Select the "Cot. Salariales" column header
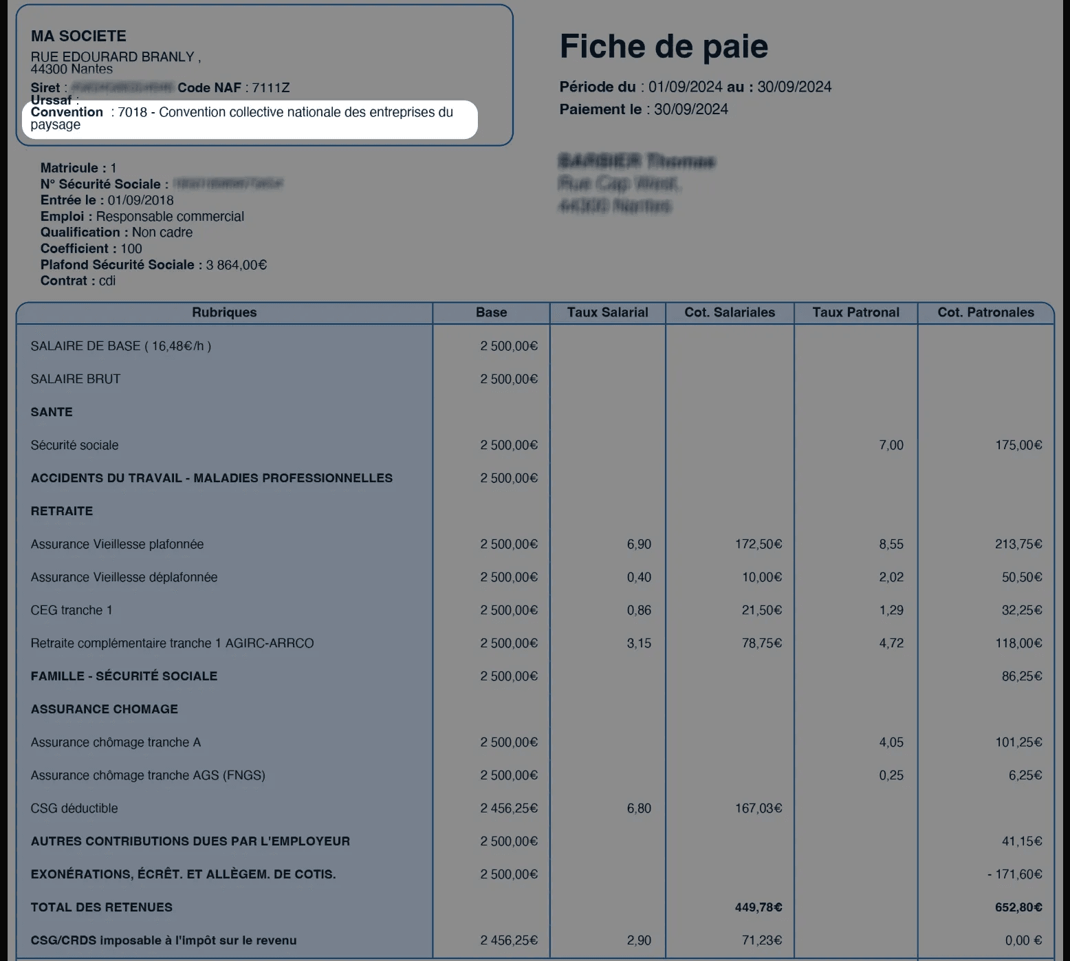Image resolution: width=1070 pixels, height=961 pixels. [x=730, y=312]
